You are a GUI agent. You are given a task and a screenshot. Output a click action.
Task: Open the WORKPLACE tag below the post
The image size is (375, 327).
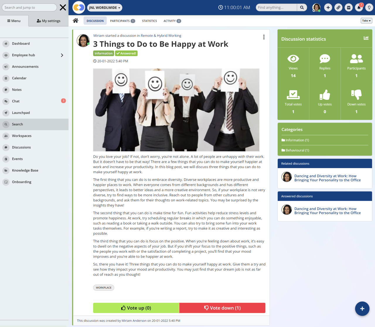click(103, 287)
